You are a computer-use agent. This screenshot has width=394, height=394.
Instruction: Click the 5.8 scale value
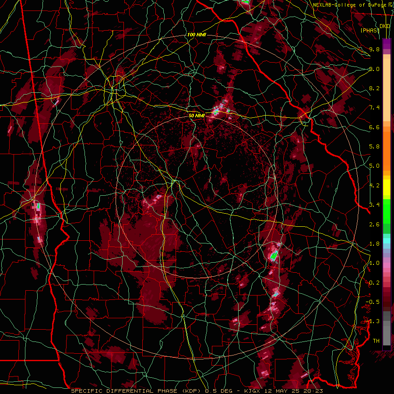[374, 147]
